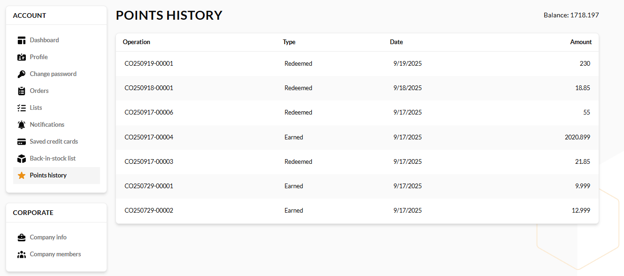Go to Notifications in account menu
This screenshot has height=276, width=624.
click(x=47, y=124)
